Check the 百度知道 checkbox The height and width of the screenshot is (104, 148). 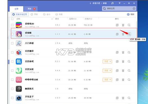pos(12,71)
